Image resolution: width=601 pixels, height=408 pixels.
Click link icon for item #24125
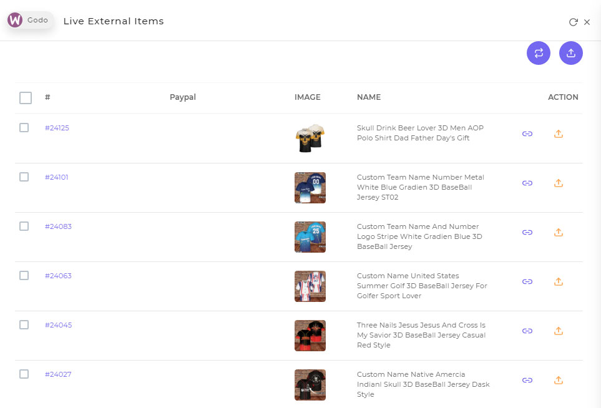pos(527,134)
